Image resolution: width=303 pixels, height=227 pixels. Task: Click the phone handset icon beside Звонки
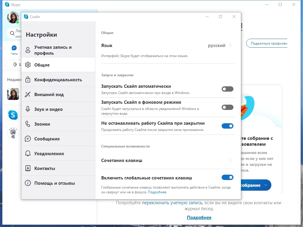point(28,124)
